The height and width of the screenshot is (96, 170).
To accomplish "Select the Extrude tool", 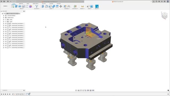I will [x=16, y=6].
